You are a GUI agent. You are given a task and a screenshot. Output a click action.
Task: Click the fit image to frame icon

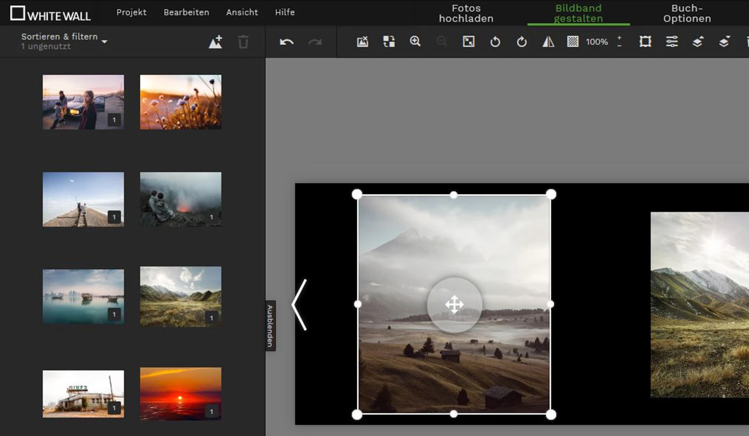pos(469,42)
